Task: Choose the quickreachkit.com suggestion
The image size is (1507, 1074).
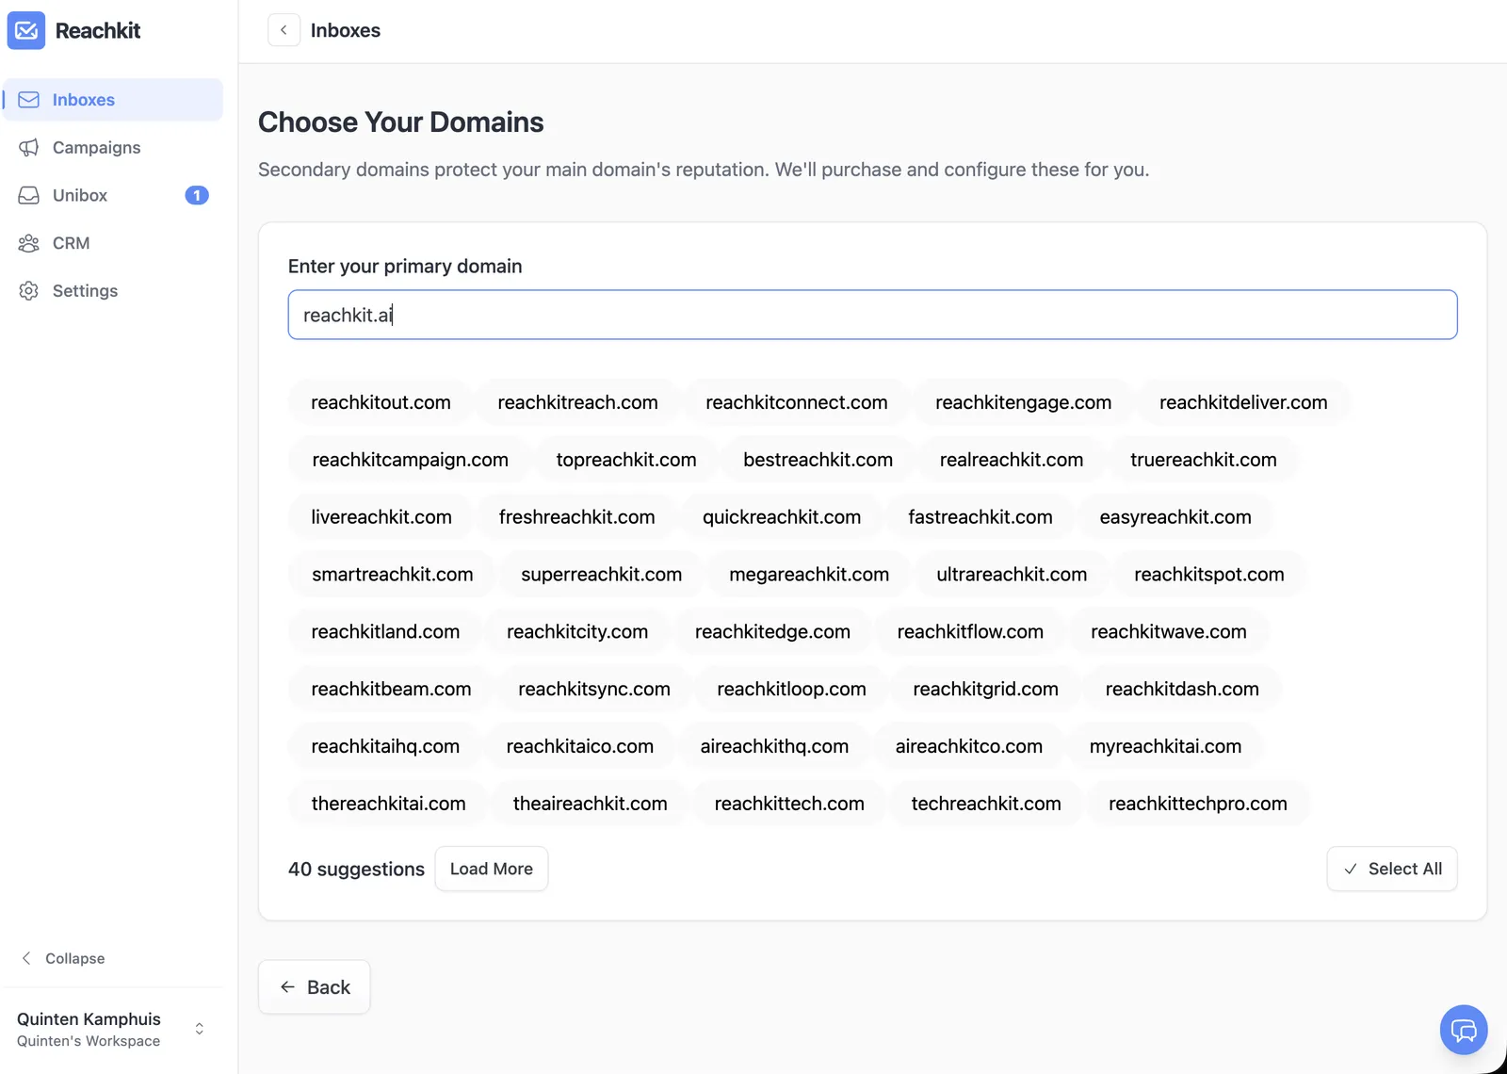Action: click(782, 517)
